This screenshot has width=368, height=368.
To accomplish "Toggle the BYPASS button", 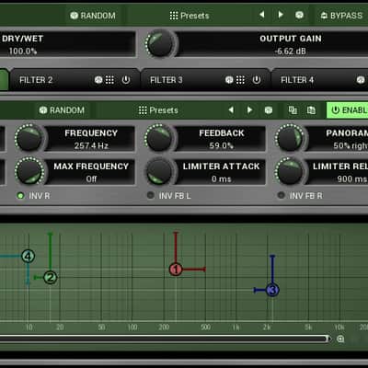I will point(341,16).
